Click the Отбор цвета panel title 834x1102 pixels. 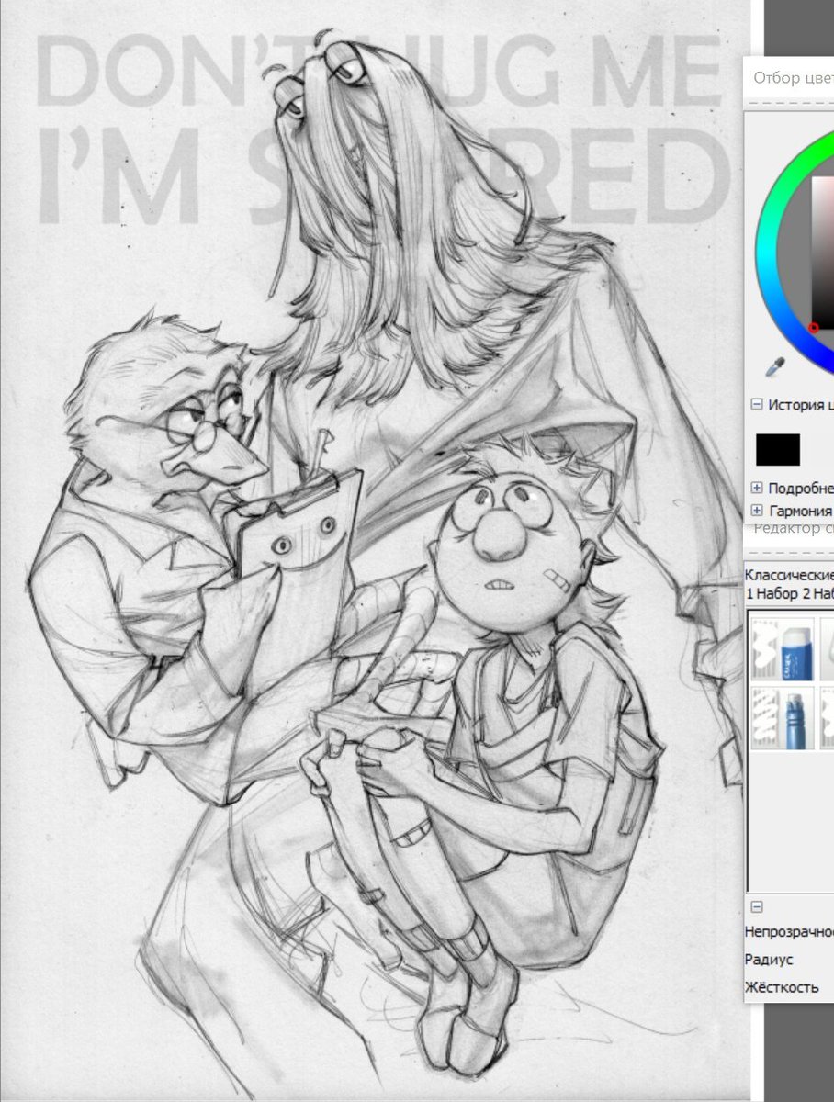794,78
